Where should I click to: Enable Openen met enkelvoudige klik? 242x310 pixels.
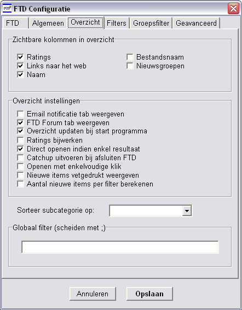point(20,166)
